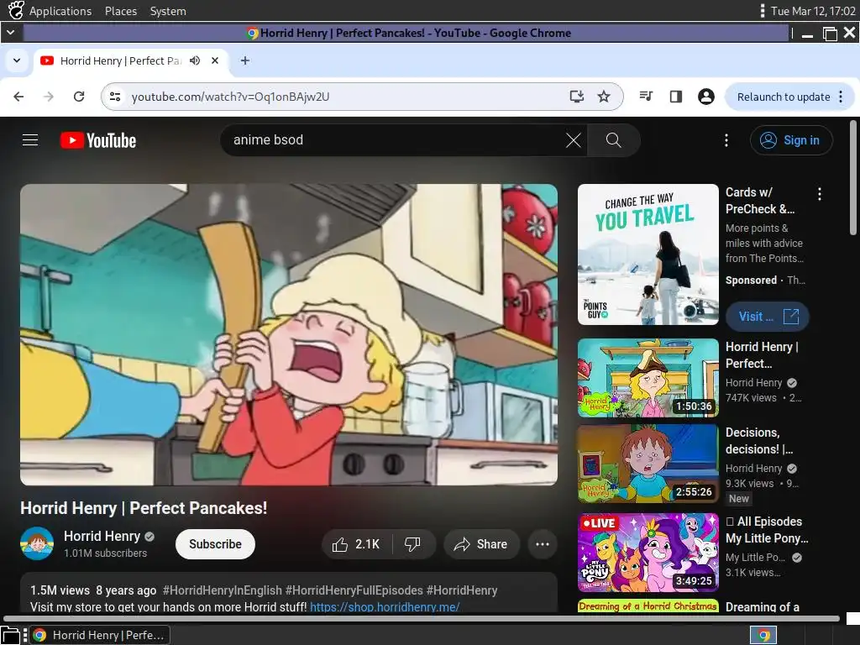Clear the search query with X

click(x=573, y=140)
